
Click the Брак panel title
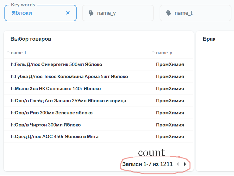point(209,39)
